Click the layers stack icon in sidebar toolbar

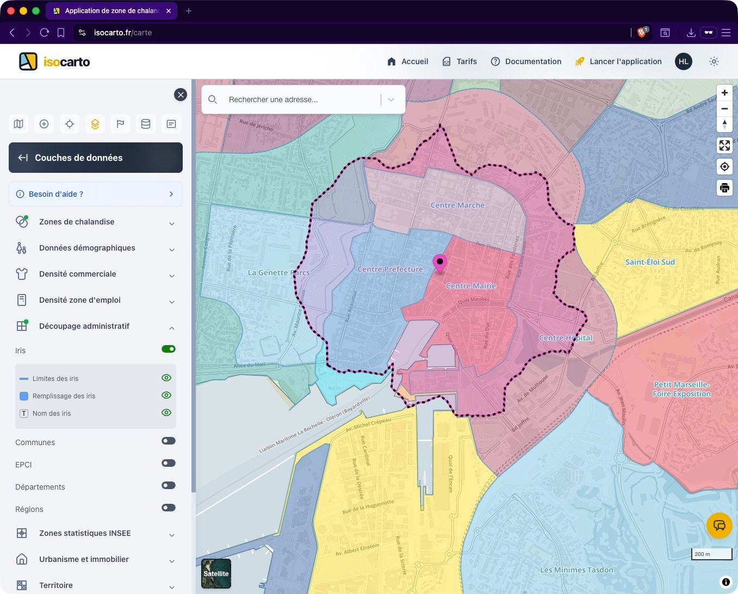click(x=95, y=124)
